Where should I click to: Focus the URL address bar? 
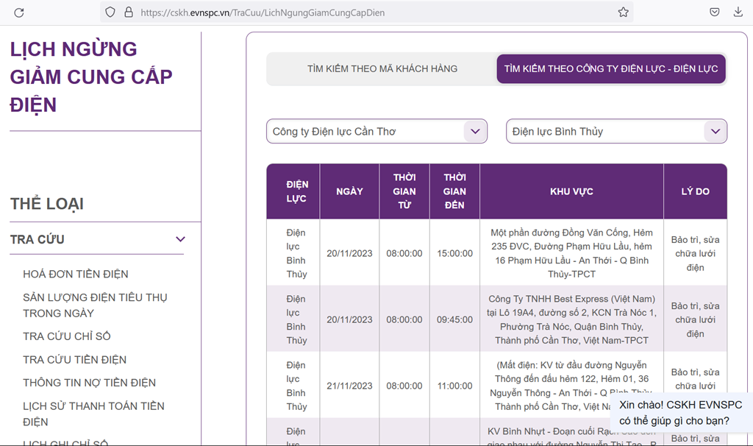point(366,13)
